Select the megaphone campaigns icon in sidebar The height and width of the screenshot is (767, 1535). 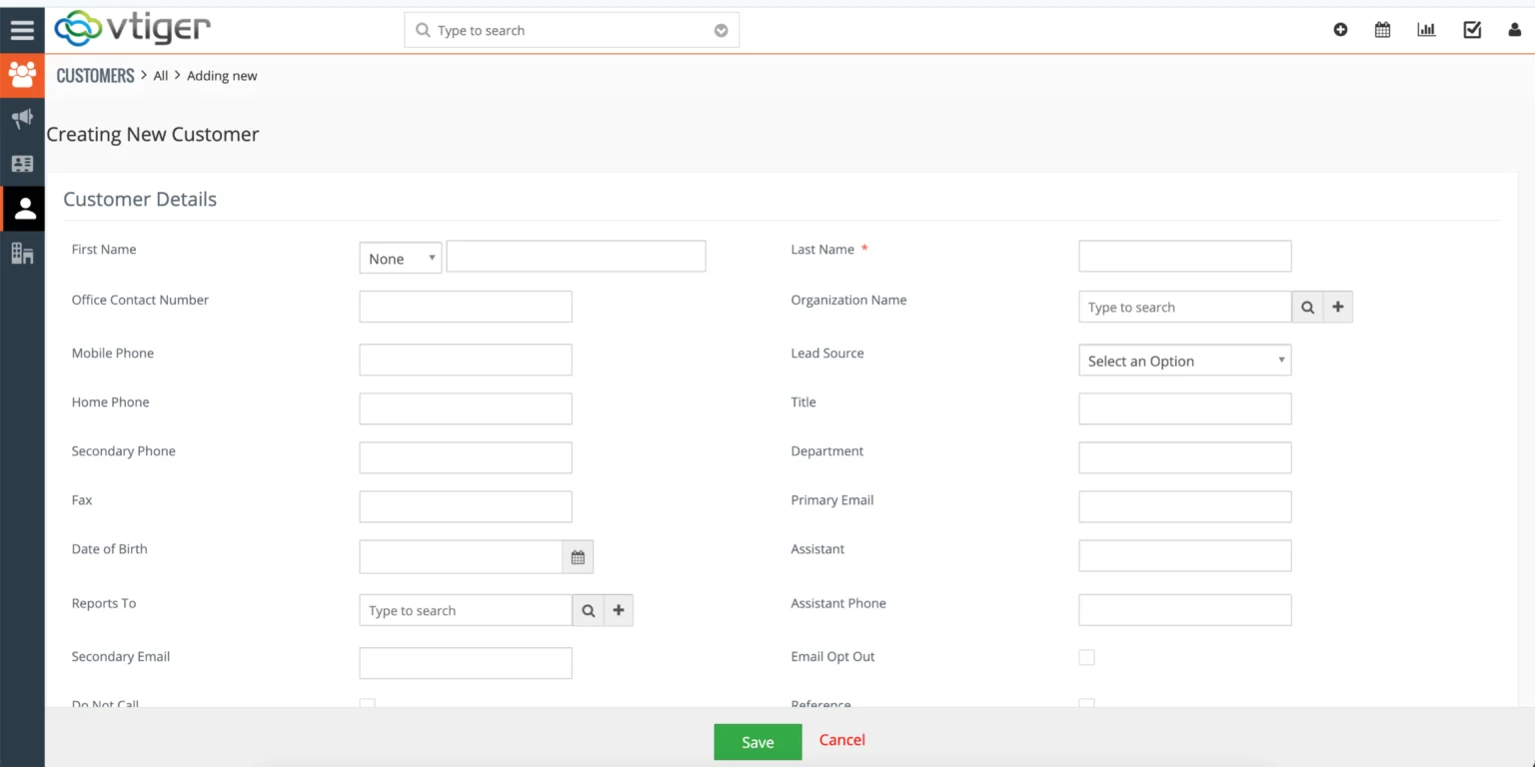point(22,119)
